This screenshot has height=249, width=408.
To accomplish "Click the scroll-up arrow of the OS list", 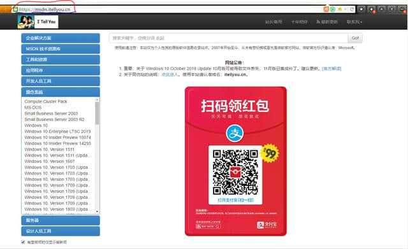I will point(97,100).
